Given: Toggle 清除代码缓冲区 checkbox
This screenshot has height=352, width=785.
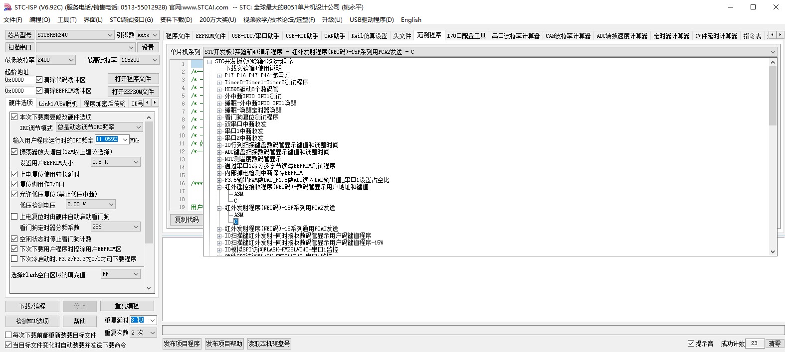Looking at the screenshot, I should point(39,80).
